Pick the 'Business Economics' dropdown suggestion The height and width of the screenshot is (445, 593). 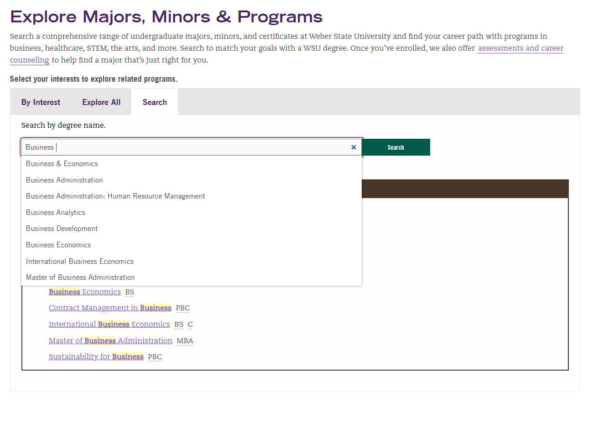tap(192, 245)
